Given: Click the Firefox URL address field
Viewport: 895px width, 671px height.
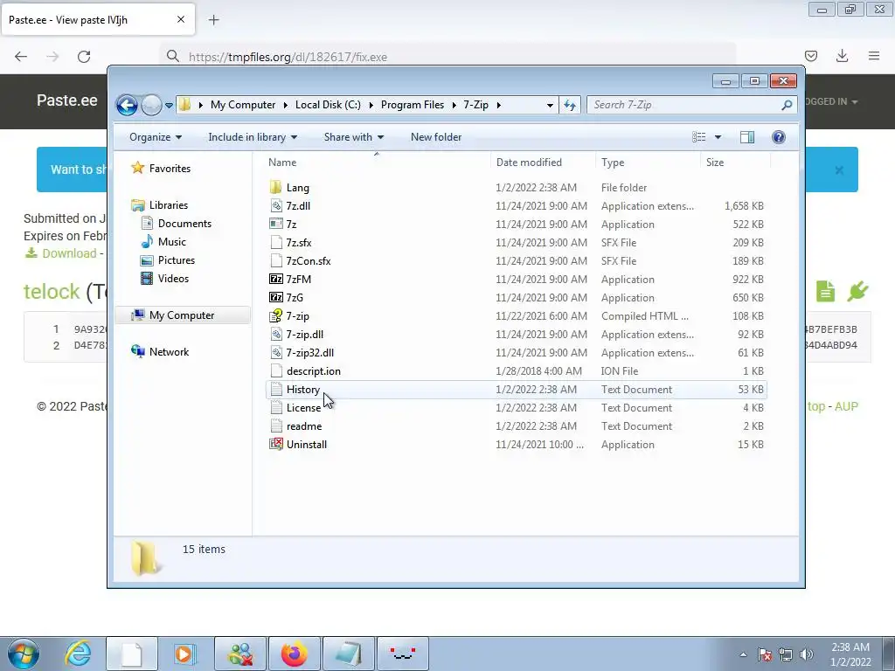Looking at the screenshot, I should [448, 57].
